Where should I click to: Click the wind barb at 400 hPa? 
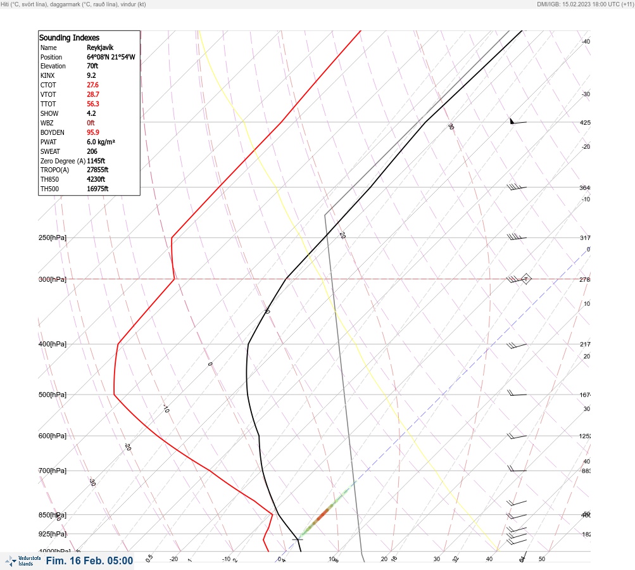click(517, 346)
